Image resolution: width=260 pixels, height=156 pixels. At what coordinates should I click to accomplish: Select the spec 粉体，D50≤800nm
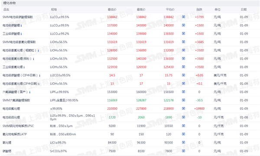[x=63, y=134]
